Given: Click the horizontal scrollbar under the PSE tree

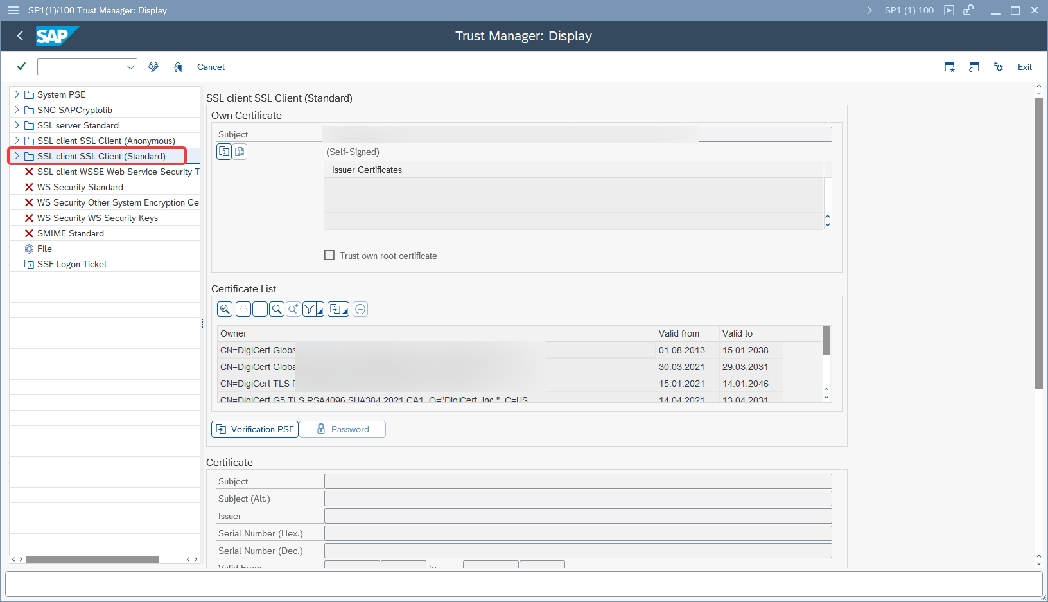Looking at the screenshot, I should (92, 560).
